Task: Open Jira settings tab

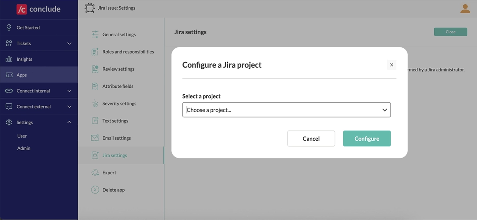Action: [121, 155]
